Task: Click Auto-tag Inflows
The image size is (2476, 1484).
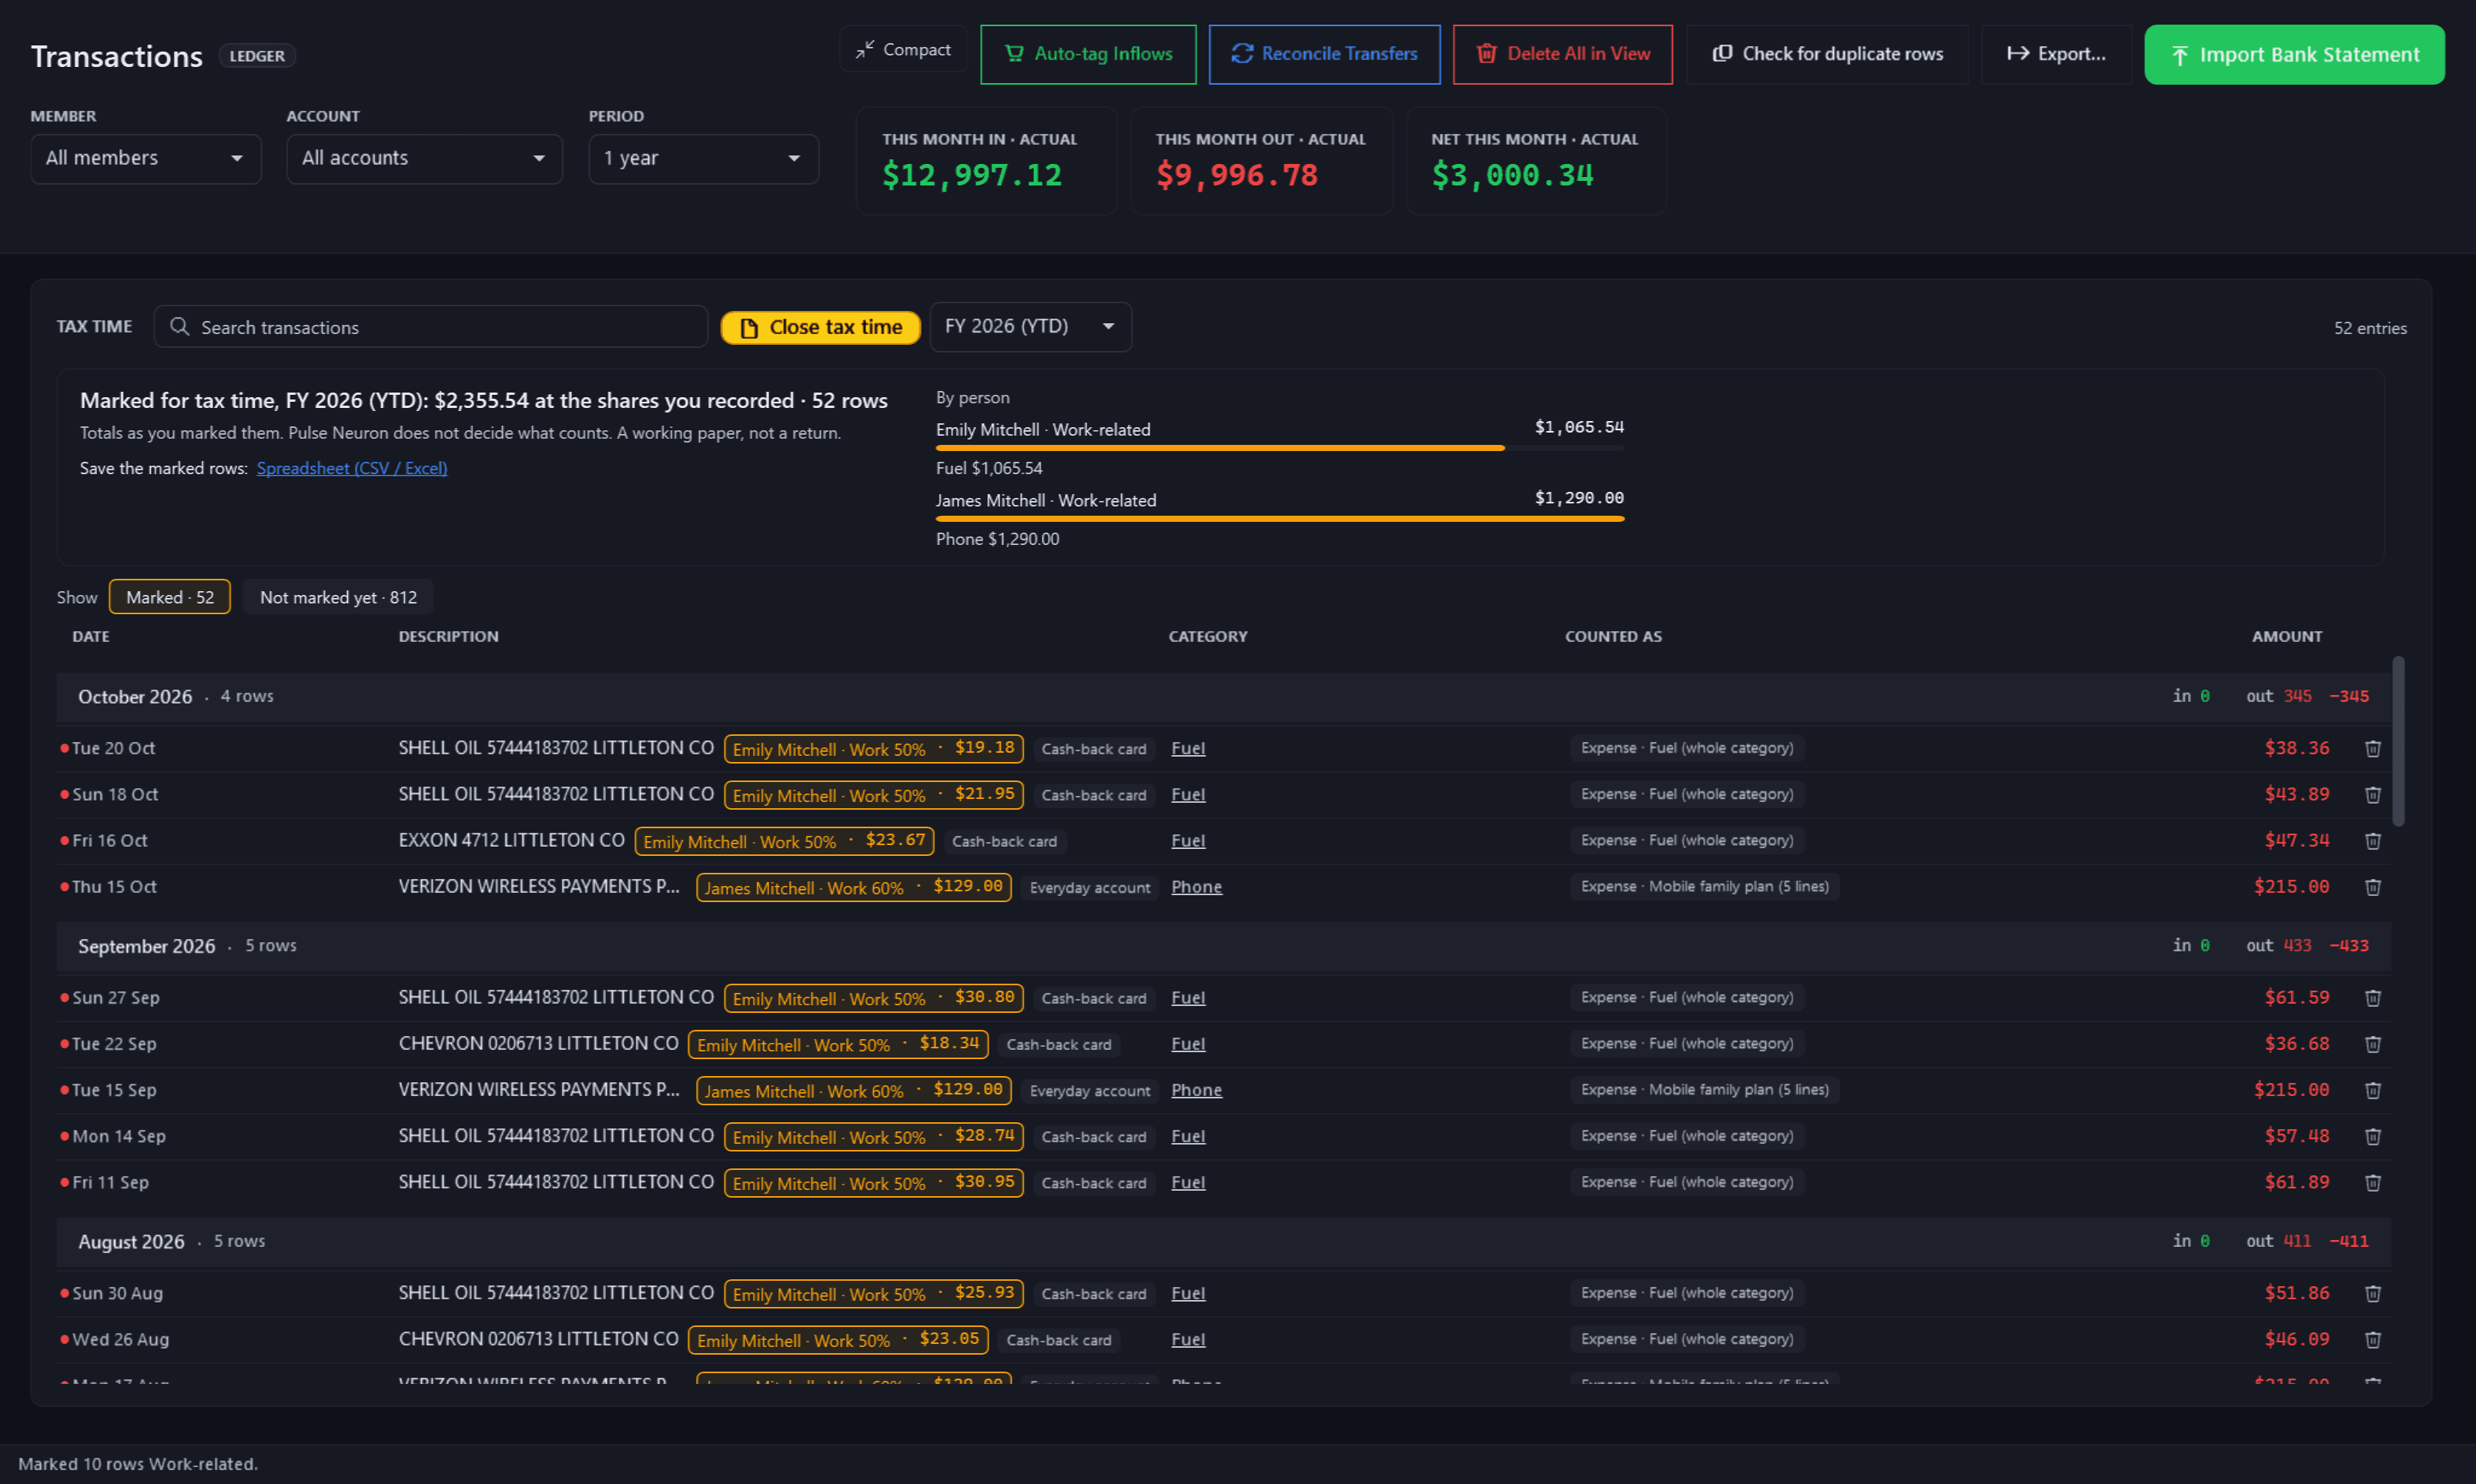Action: [x=1088, y=54]
